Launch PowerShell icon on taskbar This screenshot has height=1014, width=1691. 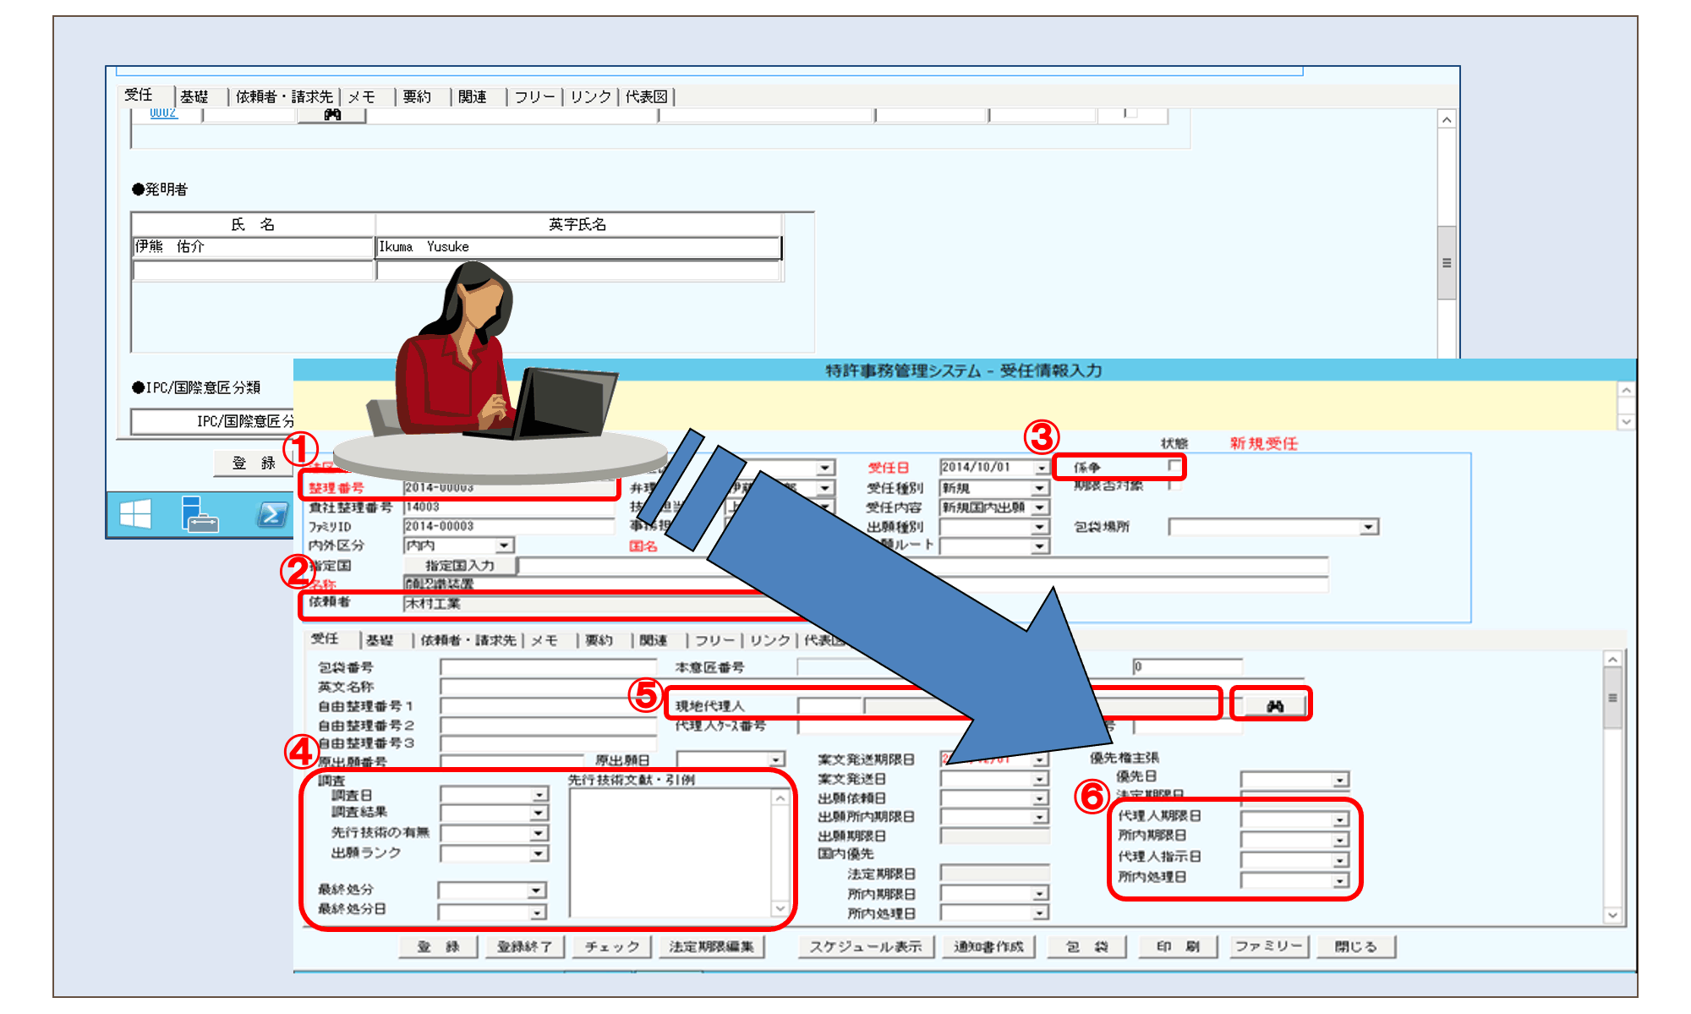[x=272, y=513]
